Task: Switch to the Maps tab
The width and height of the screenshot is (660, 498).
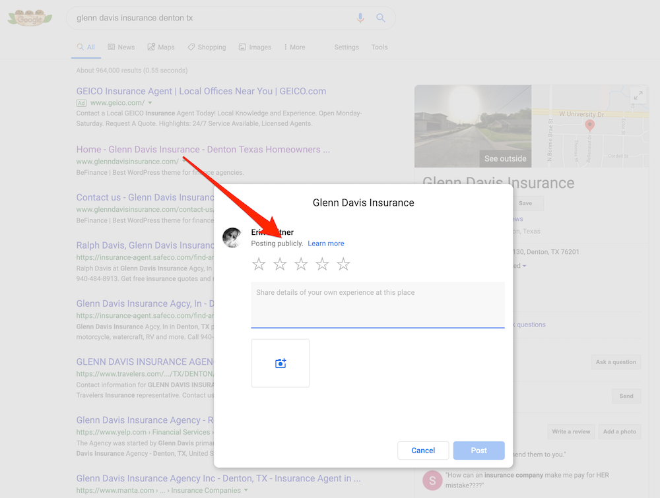Action: 161,47
